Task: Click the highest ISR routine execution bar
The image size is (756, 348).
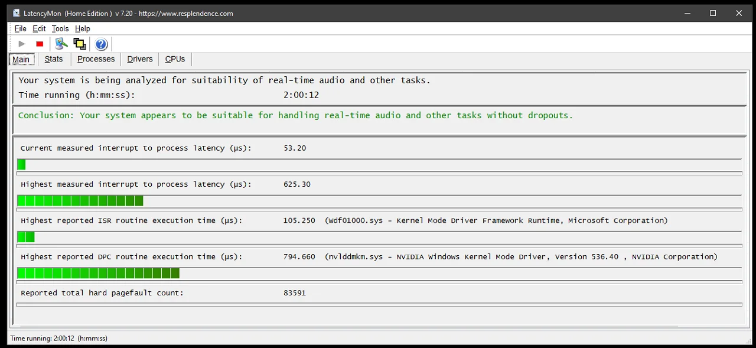Action: coord(26,237)
